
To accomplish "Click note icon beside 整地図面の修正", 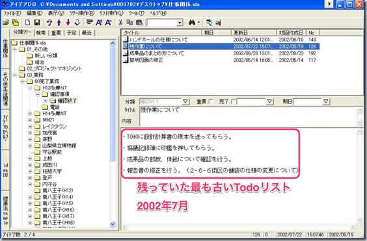I will tap(126, 60).
